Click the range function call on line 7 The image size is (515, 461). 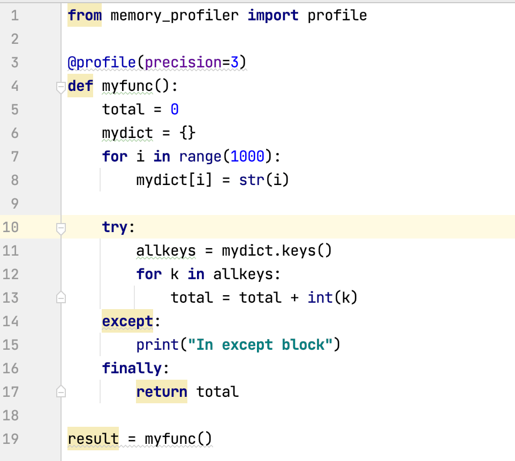click(x=200, y=156)
